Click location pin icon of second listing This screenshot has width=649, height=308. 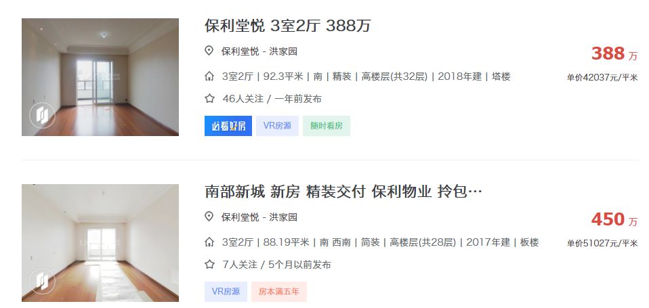tap(209, 217)
